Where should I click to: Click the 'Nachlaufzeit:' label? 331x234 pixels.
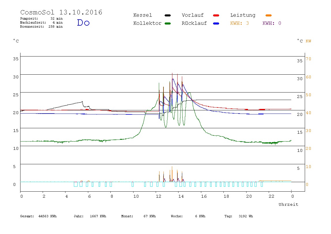click(x=33, y=22)
